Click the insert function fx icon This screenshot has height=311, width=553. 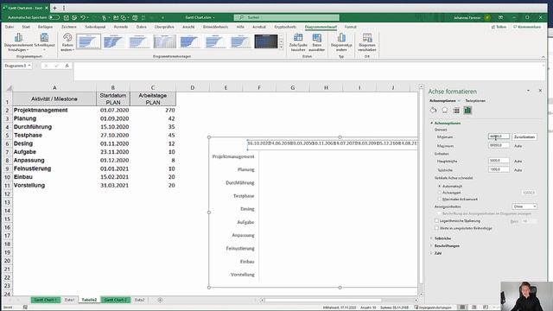coord(67,66)
